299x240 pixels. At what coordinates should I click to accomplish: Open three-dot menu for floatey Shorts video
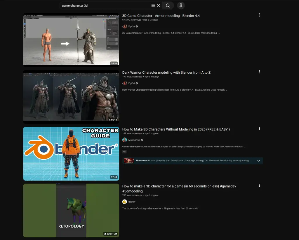click(x=259, y=186)
